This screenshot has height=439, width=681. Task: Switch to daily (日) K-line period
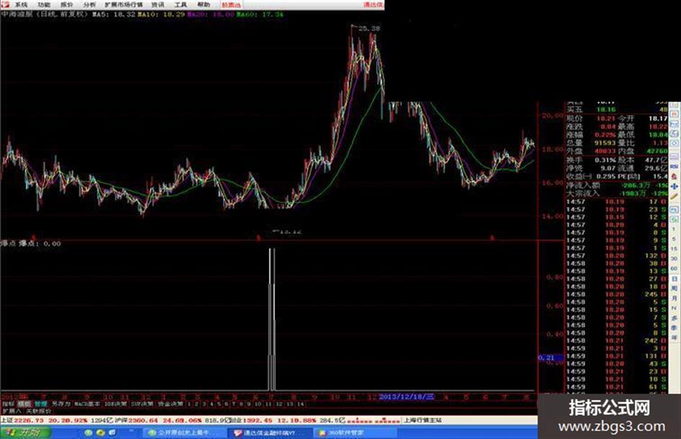674,278
